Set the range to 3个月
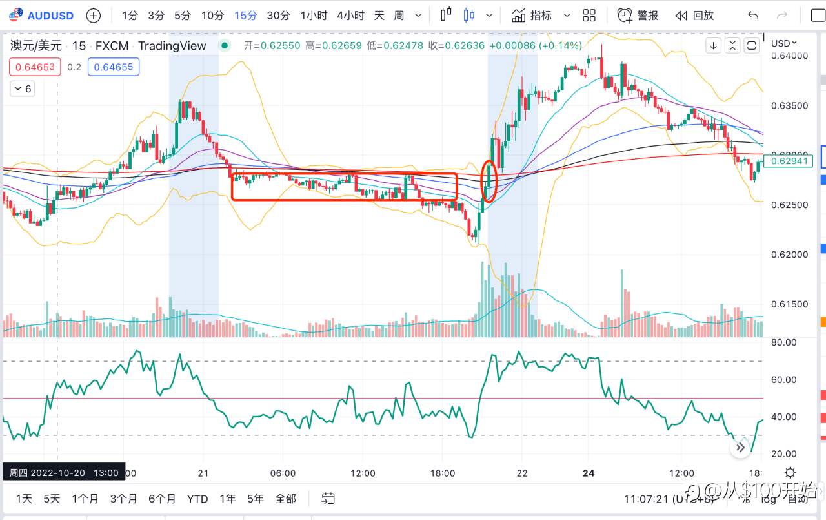Viewport: 826px width, 520px height. (x=123, y=499)
